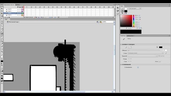
Task: Select the Eraser tool
Action: (x=2, y=46)
